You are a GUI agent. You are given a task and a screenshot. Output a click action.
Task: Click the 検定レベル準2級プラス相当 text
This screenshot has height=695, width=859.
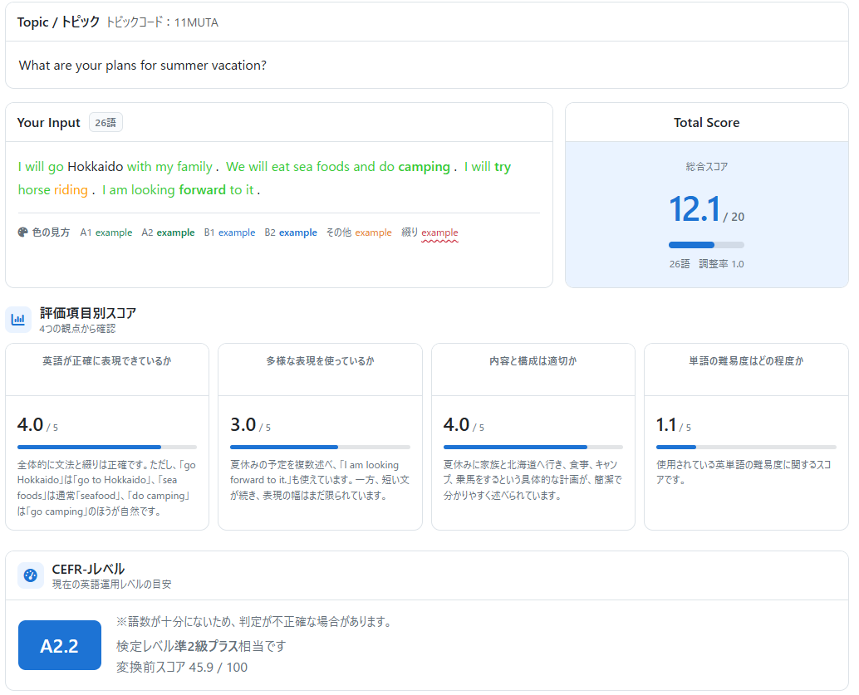tap(201, 646)
